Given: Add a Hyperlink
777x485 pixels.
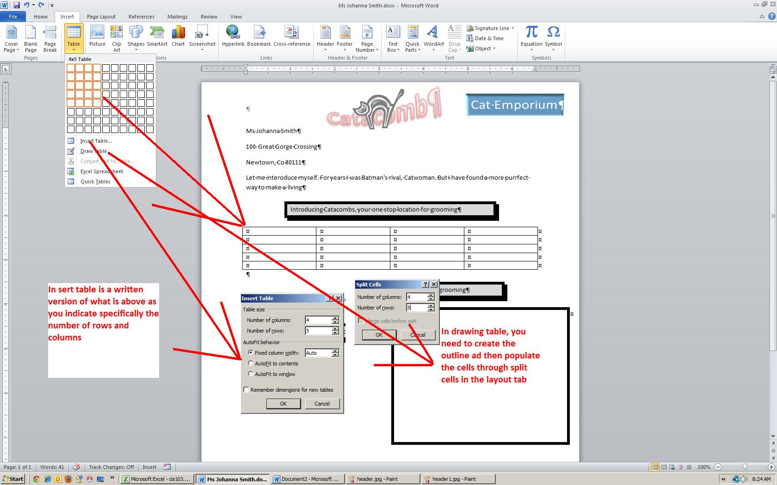Looking at the screenshot, I should pos(233,36).
